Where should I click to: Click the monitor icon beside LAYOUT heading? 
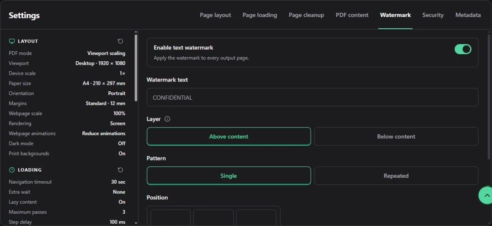pos(12,41)
